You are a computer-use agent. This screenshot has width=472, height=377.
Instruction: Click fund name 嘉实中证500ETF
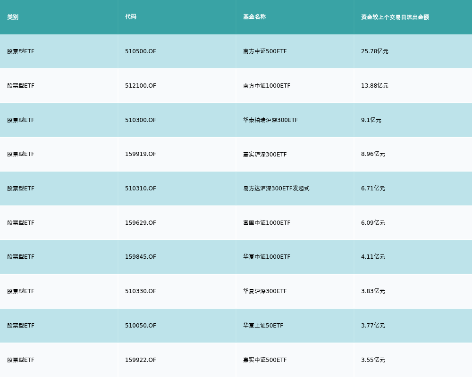coord(265,360)
